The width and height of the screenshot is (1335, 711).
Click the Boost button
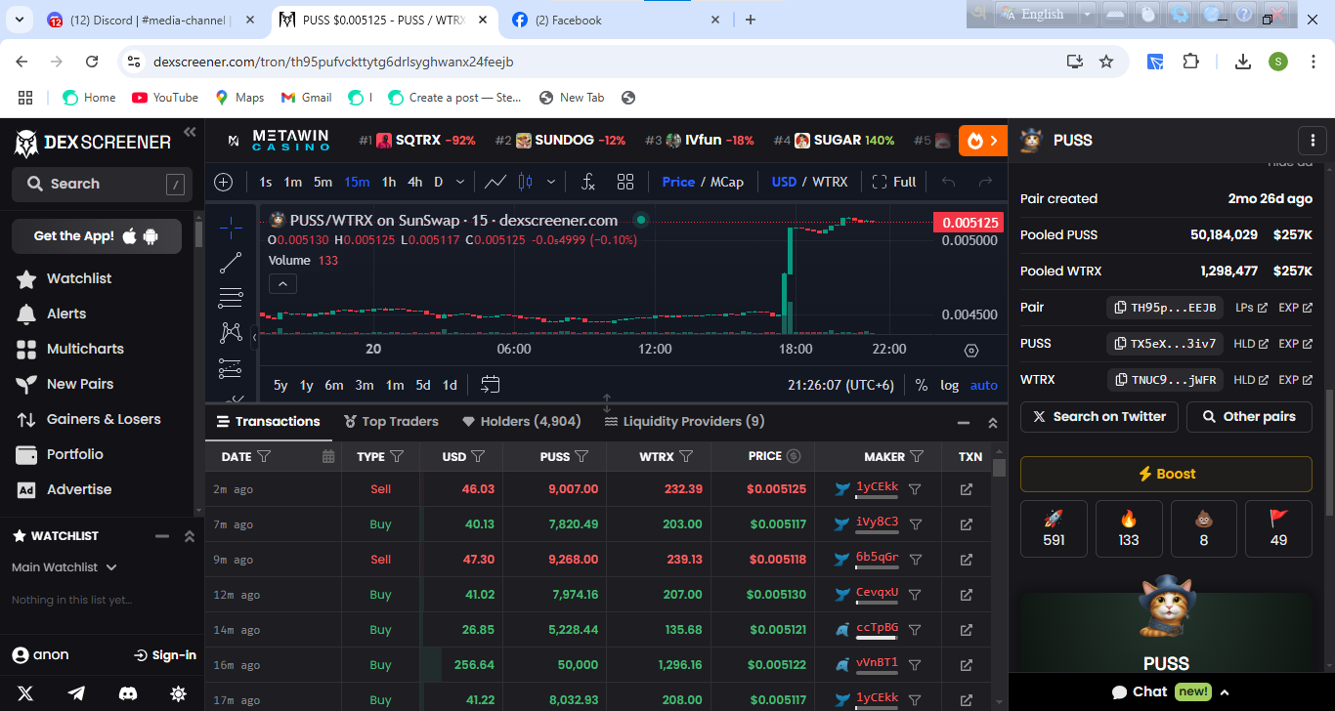pos(1166,474)
